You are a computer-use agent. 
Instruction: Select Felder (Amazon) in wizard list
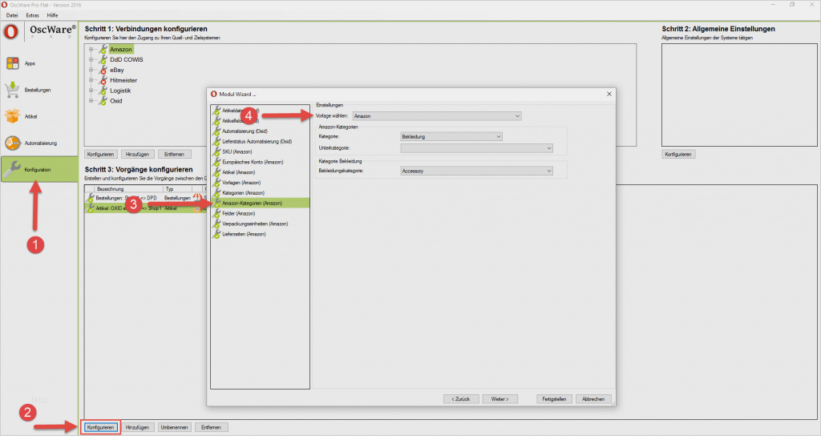[x=238, y=213]
